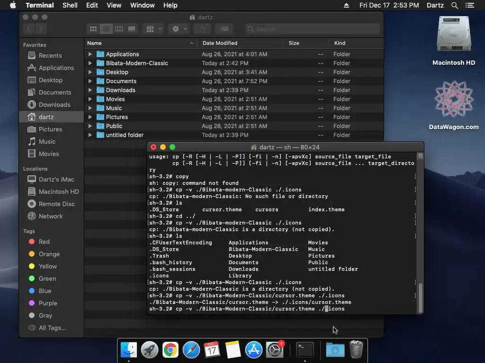Click the Terminal window vertical scrollbar
The image size is (485, 363).
point(421,298)
